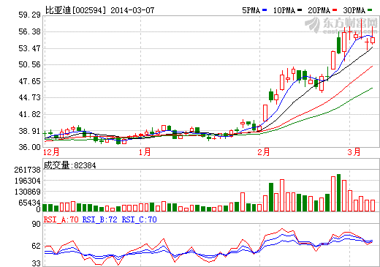Screen dimensions: 380x267
Task: Click the 59.29 price axis label
Action: pos(29,15)
